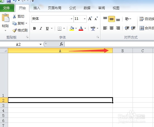Click the Save floppy disk icon
This screenshot has height=127, width=154.
[x=9, y=1]
